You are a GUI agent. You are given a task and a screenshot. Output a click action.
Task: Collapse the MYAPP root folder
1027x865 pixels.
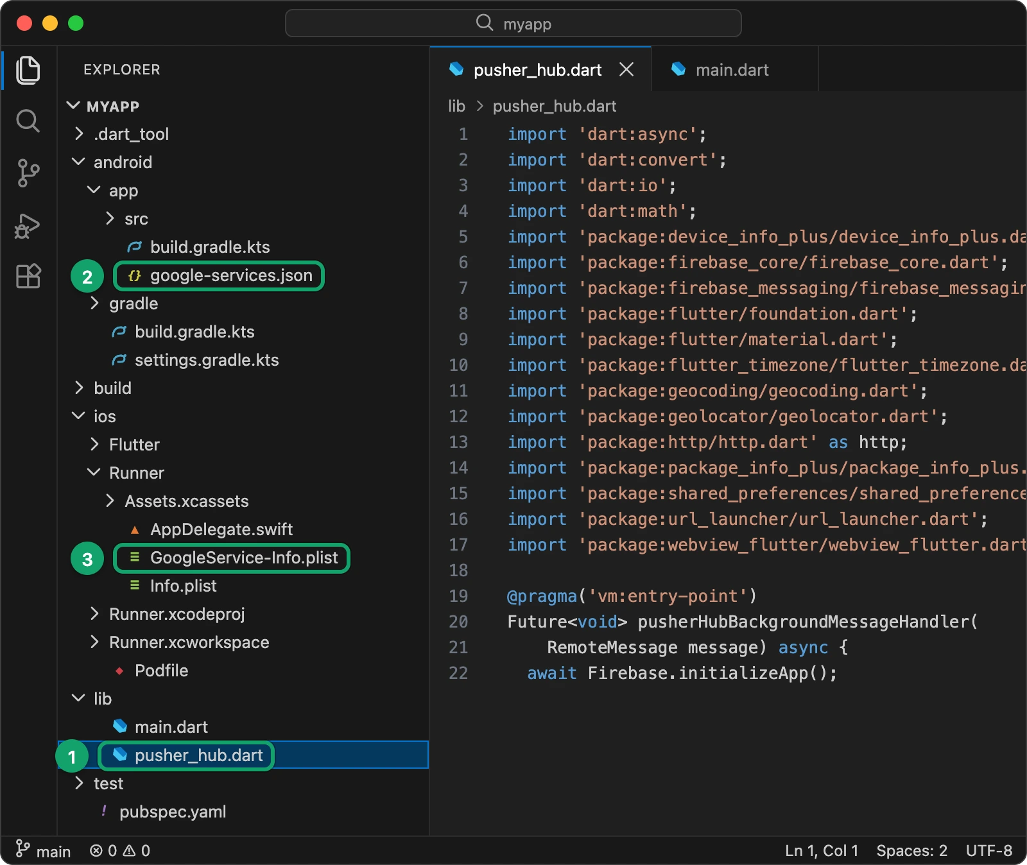pyautogui.click(x=73, y=105)
